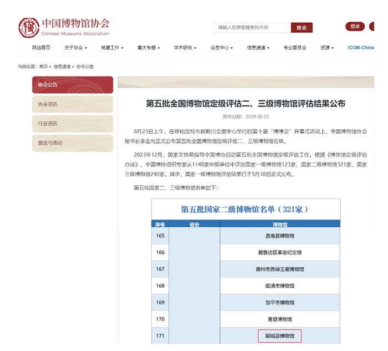388x351 pixels.
Task: Open the 党建工作 dropdown menu
Action: pyautogui.click(x=112, y=48)
